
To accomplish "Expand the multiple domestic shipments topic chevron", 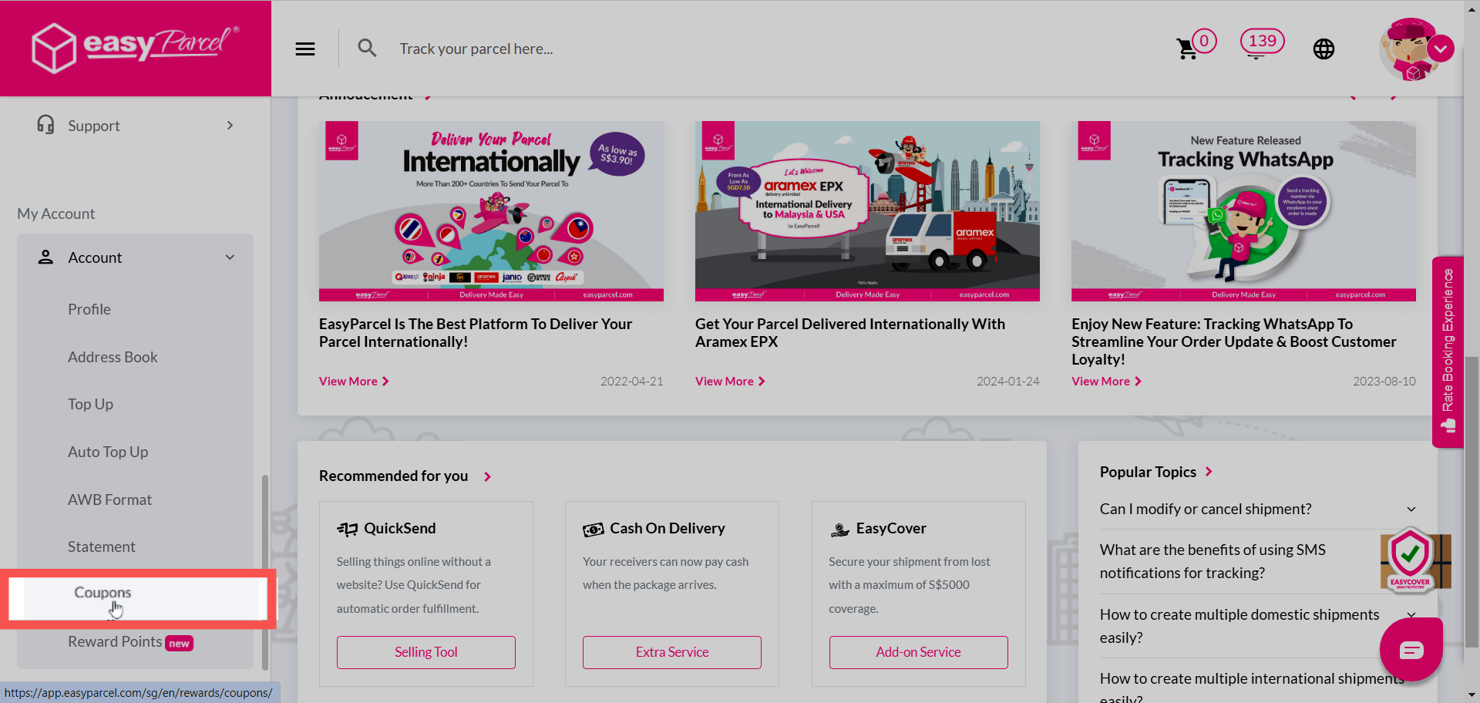I will coord(1411,614).
